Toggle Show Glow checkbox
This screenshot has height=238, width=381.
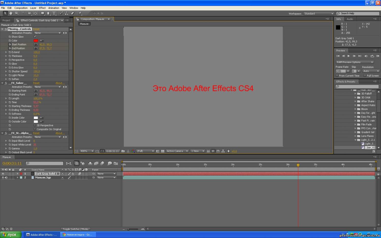35,37
